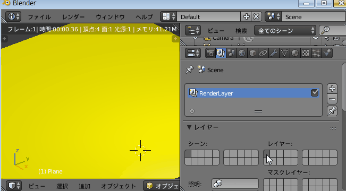Show tool shelf via left plus icon
The width and height of the screenshot is (346, 191).
click(x=4, y=39)
